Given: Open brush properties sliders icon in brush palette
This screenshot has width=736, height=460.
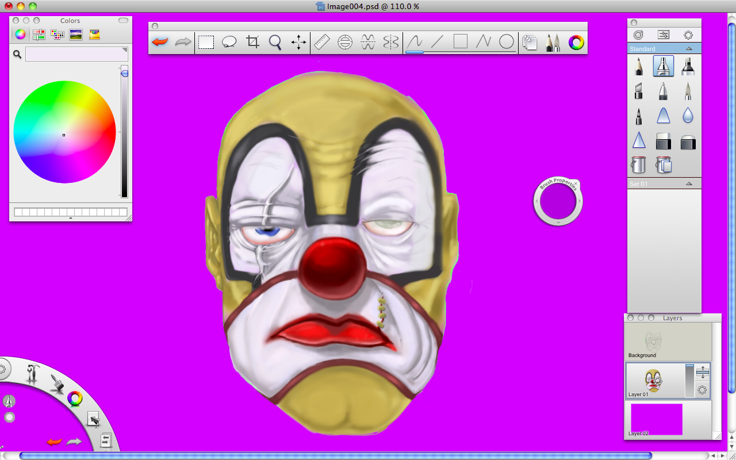Looking at the screenshot, I should 664,35.
